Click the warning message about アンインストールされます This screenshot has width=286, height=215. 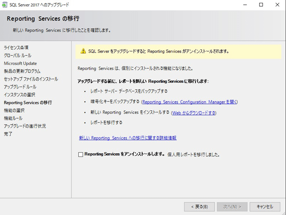click(159, 51)
